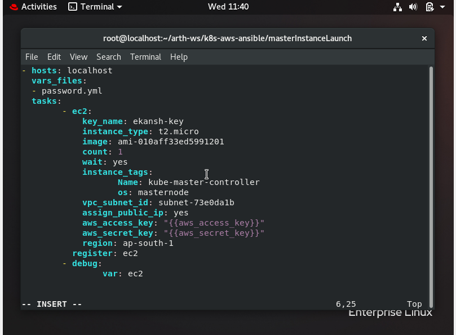
Task: Open the View menu
Action: point(78,56)
